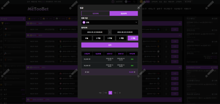Collapse the 대한민국 KBO section
Viewport: 220px width, 104px height.
pyautogui.click(x=180, y=68)
